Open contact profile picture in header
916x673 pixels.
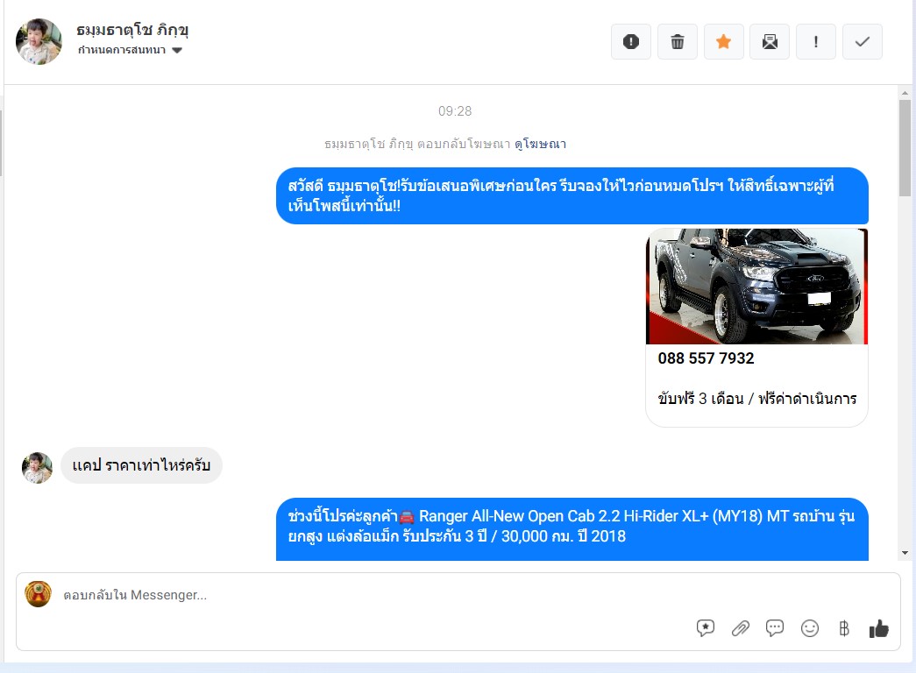pyautogui.click(x=39, y=41)
